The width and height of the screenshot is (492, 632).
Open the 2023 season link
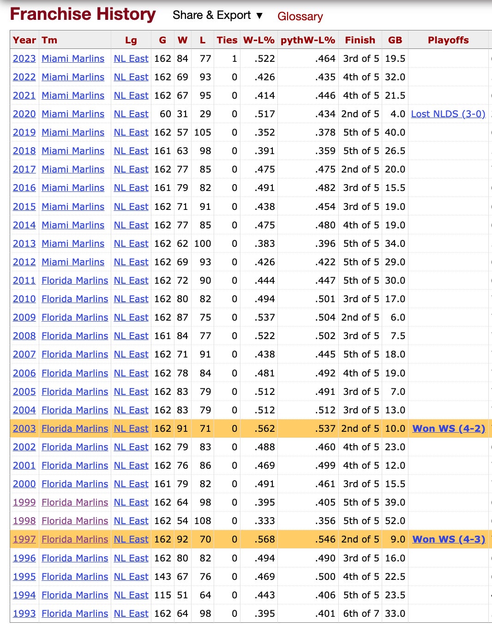click(24, 59)
